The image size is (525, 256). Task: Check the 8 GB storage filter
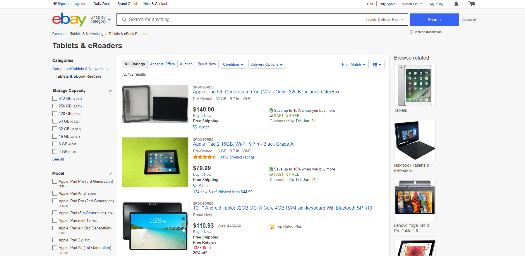pos(55,144)
